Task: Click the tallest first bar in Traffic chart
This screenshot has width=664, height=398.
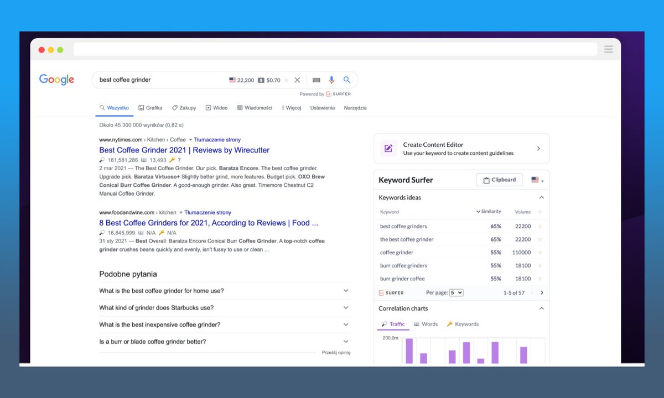Action: [x=409, y=351]
